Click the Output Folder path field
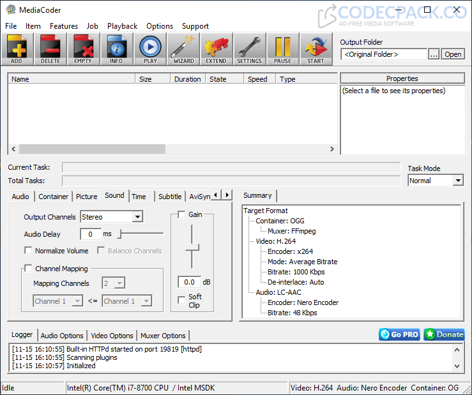Image resolution: width=472 pixels, height=395 pixels. (x=384, y=54)
